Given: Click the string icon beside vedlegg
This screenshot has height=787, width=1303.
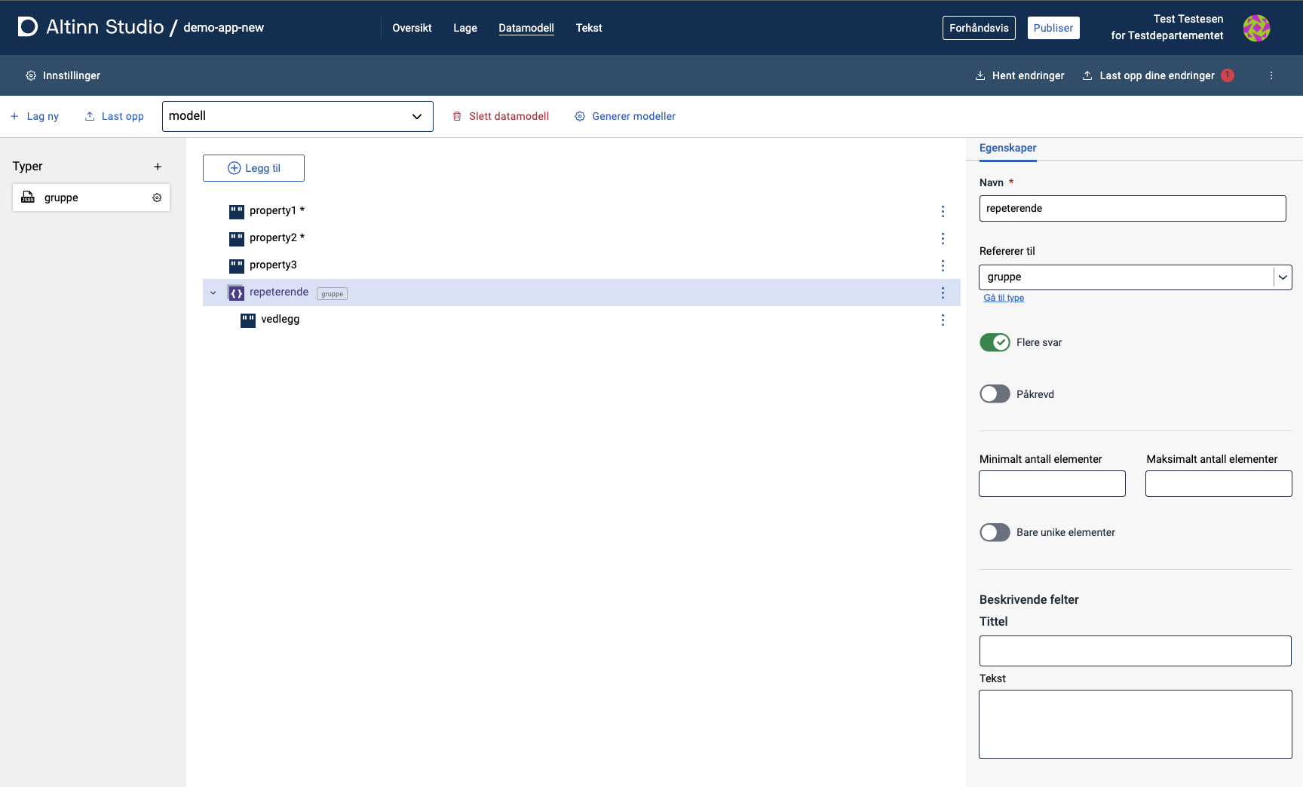Looking at the screenshot, I should click(x=248, y=320).
